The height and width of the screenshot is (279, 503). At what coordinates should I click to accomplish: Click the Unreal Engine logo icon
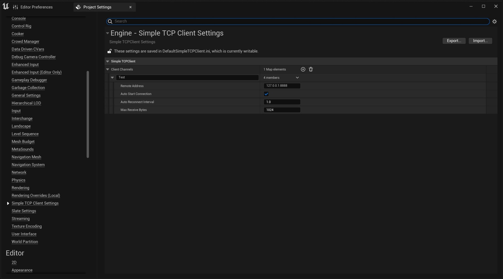pyautogui.click(x=6, y=6)
